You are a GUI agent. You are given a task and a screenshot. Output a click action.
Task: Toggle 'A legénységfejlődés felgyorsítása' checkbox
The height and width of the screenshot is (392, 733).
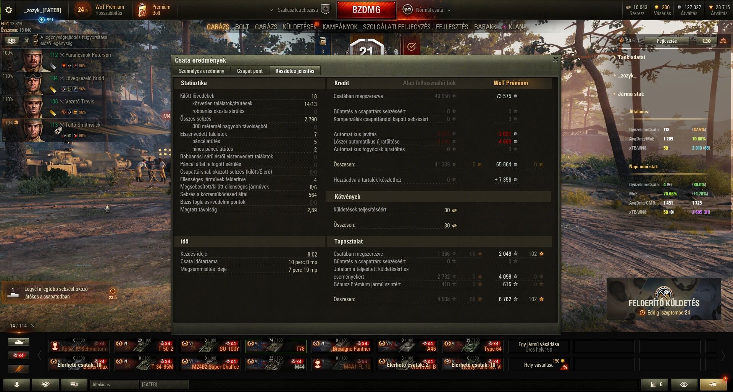coord(36,37)
